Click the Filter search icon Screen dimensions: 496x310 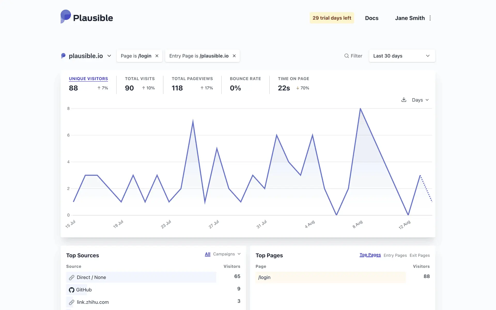[346, 56]
